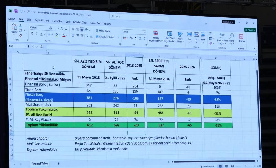This screenshot has height=168, width=276.
Task: Expand the fill color dropdown arrow
Action: (60, 35)
